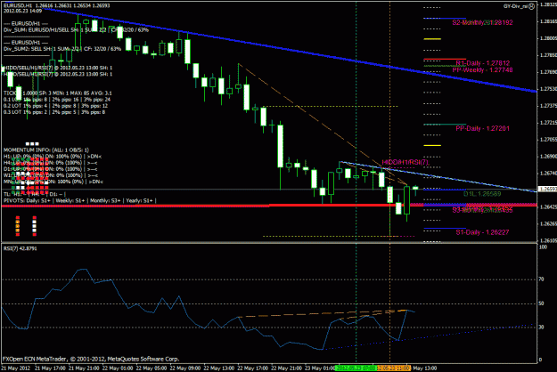Screen dimensions: 557x372
Task: Click the Div_SUM2: SELL SH: 1 line
Action: tap(62, 49)
